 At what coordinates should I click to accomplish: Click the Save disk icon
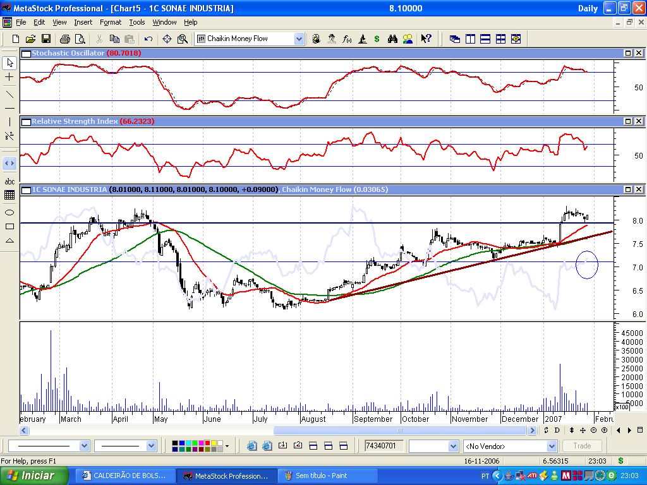(x=46, y=39)
